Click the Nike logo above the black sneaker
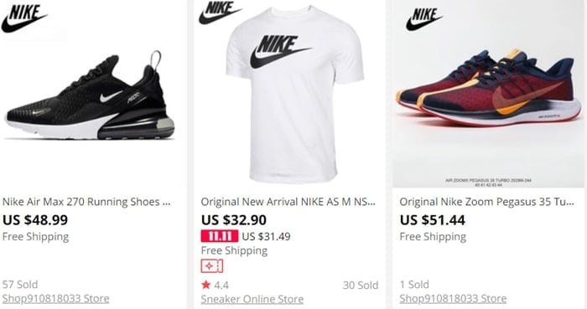Viewport: 587px width, 309px height. point(23,18)
